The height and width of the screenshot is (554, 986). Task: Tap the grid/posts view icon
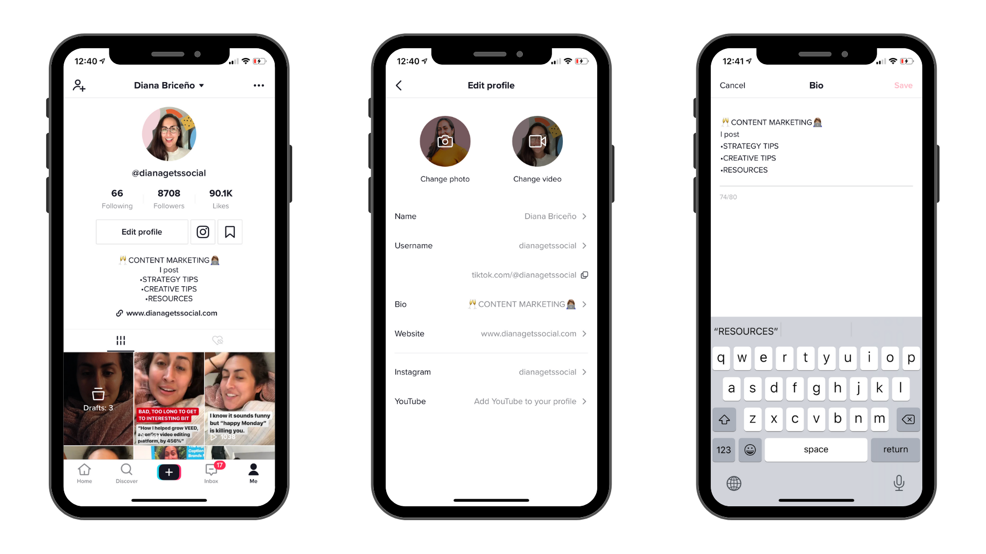(x=121, y=339)
